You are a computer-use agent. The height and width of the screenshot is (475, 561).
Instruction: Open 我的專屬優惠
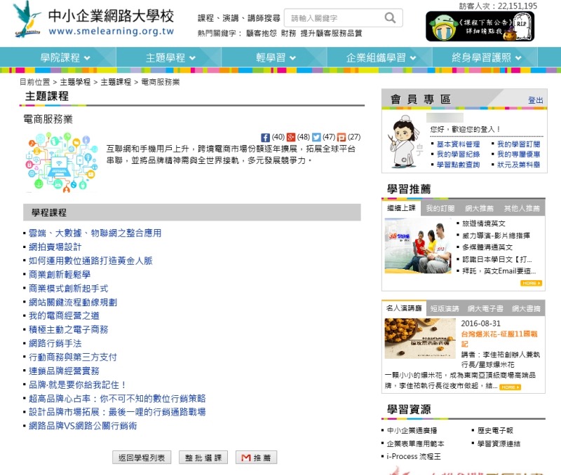pyautogui.click(x=518, y=154)
